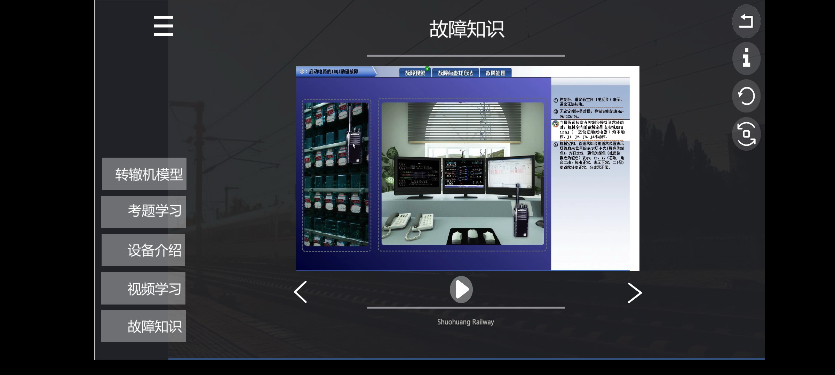
Task: Switch to 故障点查找方法 tab
Action: (455, 73)
